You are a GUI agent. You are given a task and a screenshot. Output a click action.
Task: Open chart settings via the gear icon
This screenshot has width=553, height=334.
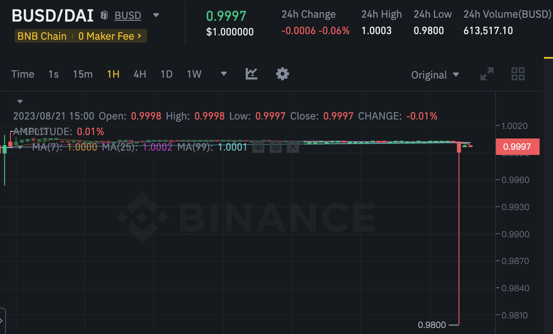tap(283, 74)
